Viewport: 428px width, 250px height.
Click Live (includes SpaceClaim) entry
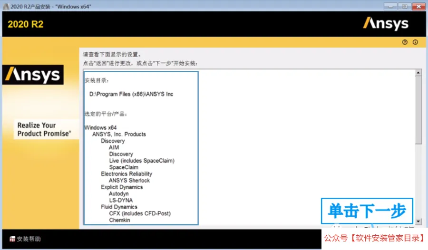142,161
